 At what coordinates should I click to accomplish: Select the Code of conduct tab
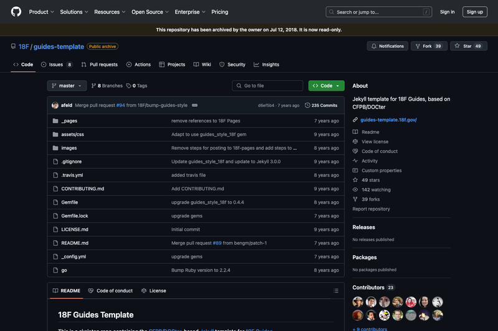pos(110,291)
